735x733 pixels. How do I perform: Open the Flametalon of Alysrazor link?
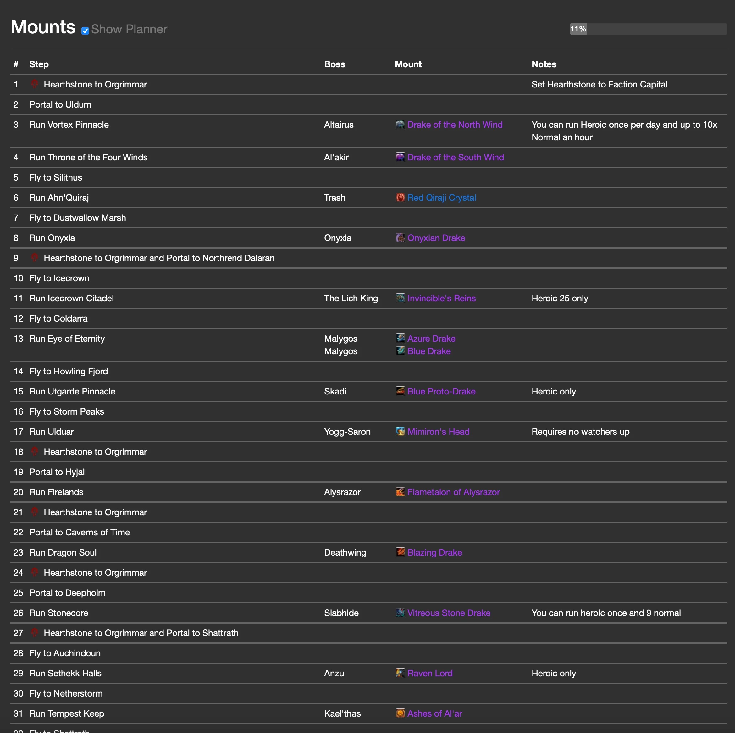453,492
